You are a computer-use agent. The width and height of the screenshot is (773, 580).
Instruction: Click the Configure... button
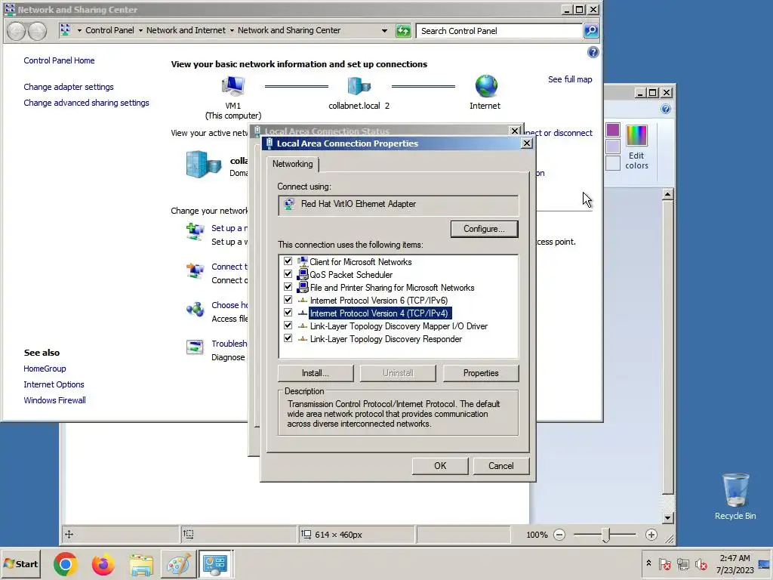coord(484,229)
